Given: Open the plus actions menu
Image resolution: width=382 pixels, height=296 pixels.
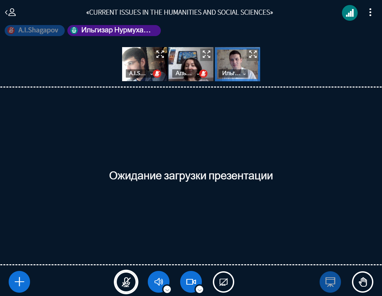Looking at the screenshot, I should pyautogui.click(x=19, y=282).
